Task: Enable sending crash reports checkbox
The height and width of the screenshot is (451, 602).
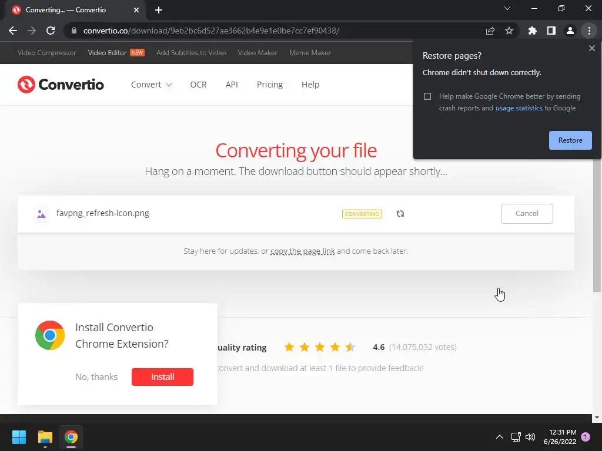Action: point(427,96)
